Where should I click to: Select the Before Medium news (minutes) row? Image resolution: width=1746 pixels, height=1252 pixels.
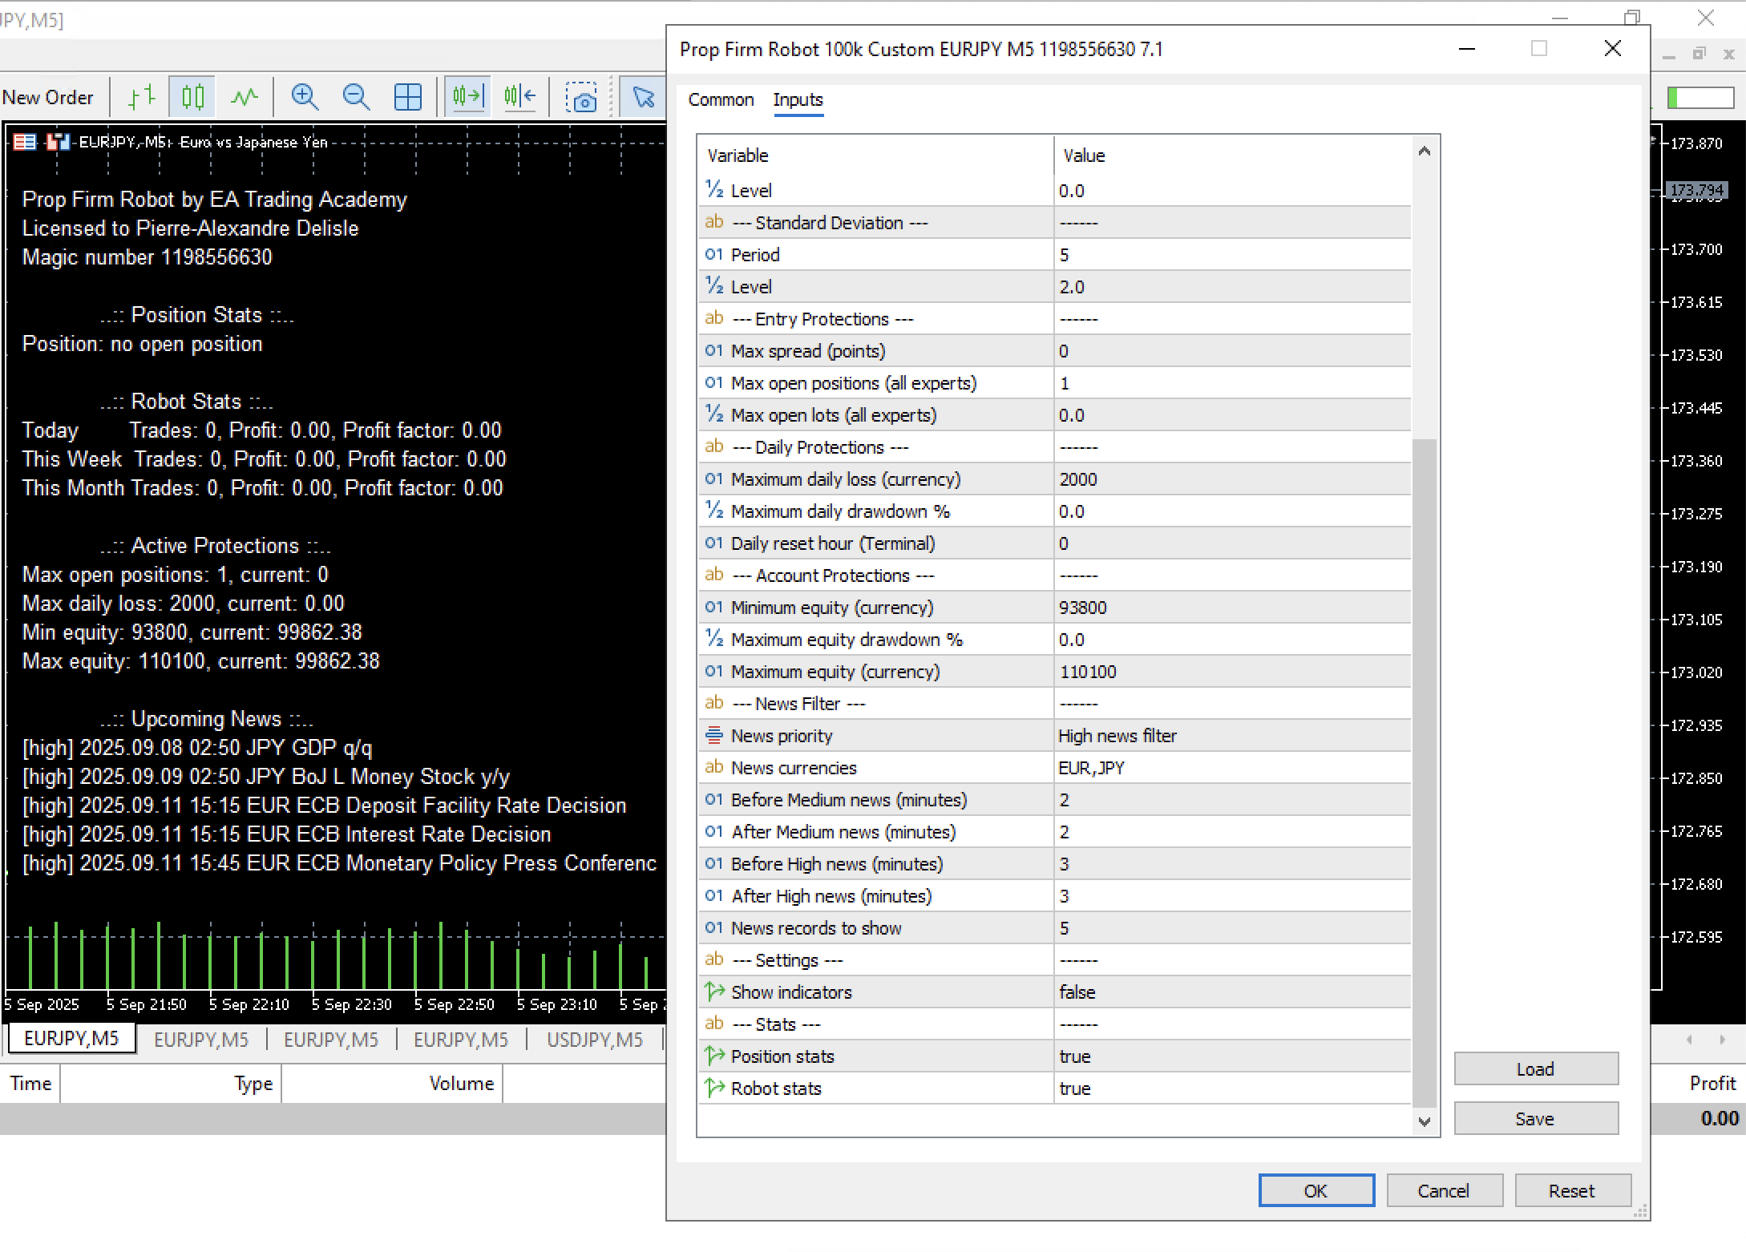[1054, 800]
